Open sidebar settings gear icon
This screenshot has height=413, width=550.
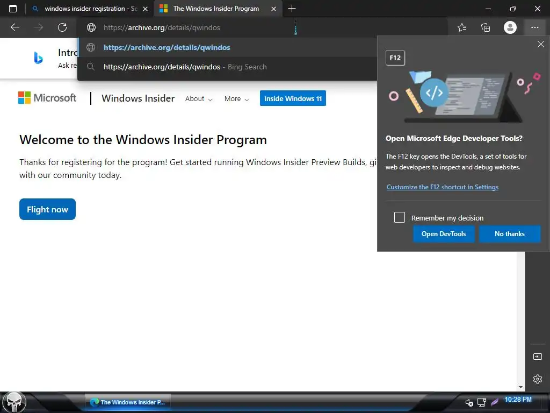click(x=537, y=379)
